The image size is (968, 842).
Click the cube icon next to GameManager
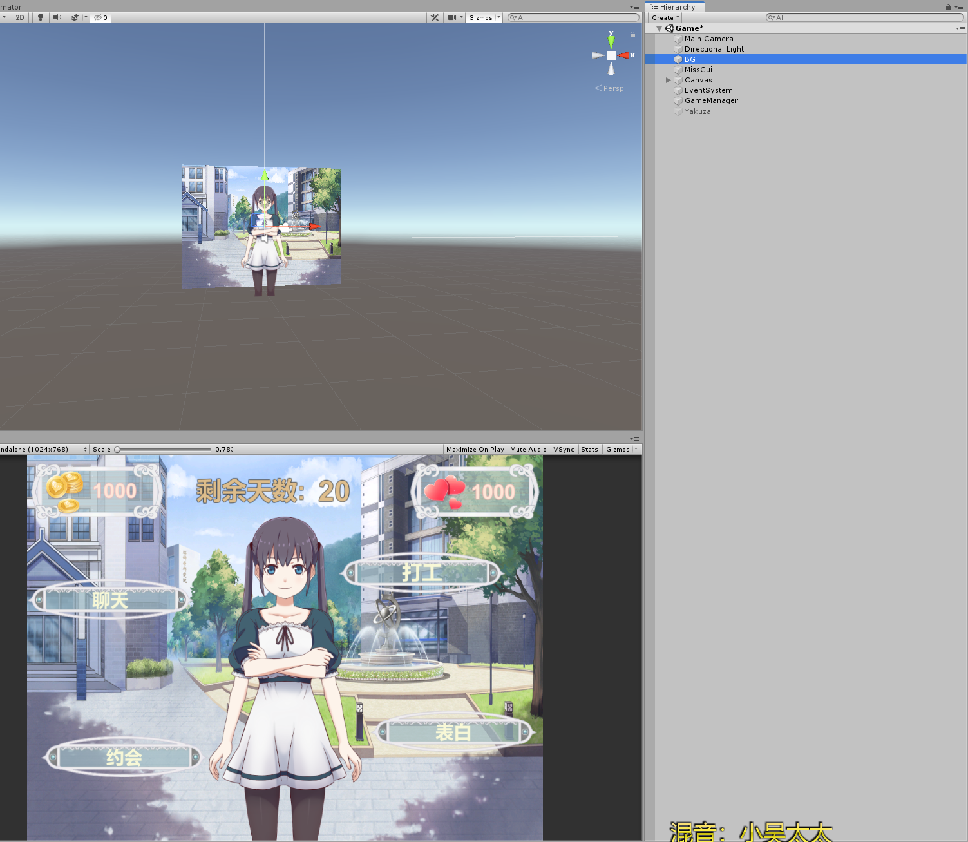(x=678, y=100)
